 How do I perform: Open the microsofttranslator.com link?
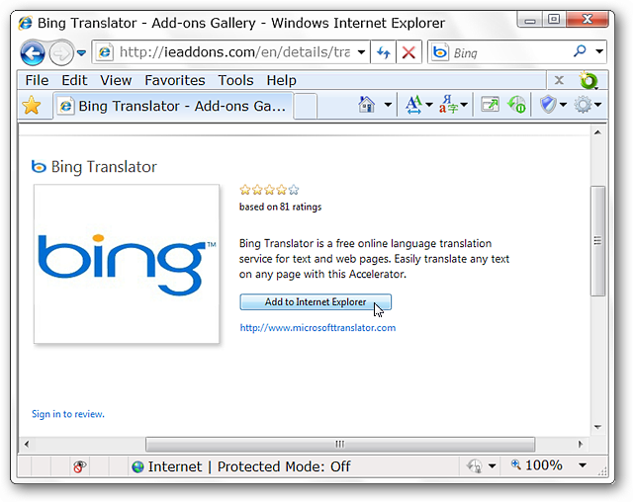[x=317, y=328]
